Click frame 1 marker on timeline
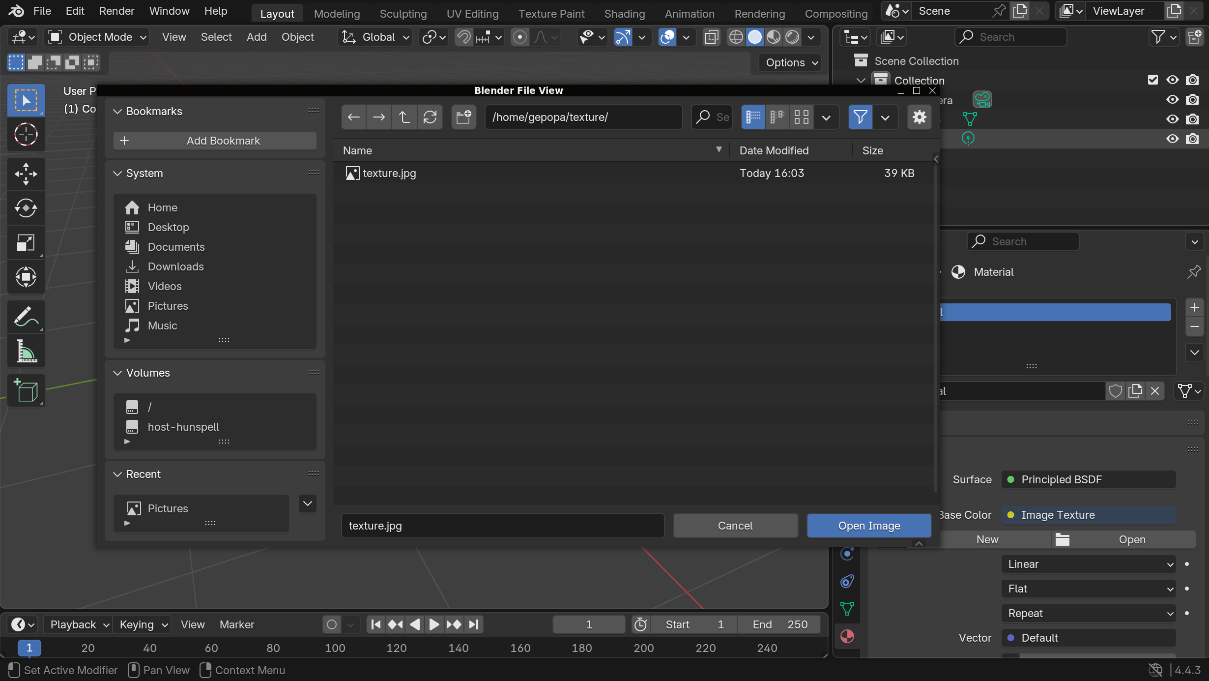Image resolution: width=1209 pixels, height=681 pixels. pyautogui.click(x=29, y=648)
